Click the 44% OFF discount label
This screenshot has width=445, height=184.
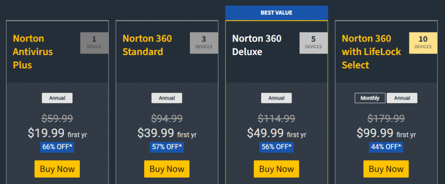(x=386, y=147)
